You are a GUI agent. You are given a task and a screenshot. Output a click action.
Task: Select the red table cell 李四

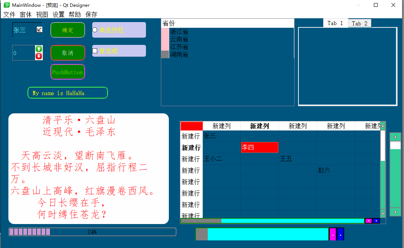(260, 148)
